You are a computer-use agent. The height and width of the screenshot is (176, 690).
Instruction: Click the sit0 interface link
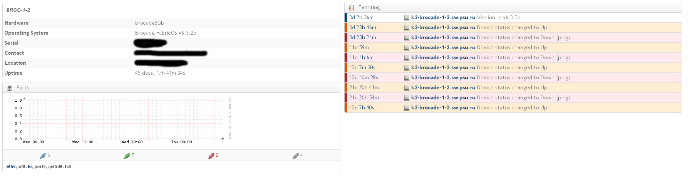(22, 166)
